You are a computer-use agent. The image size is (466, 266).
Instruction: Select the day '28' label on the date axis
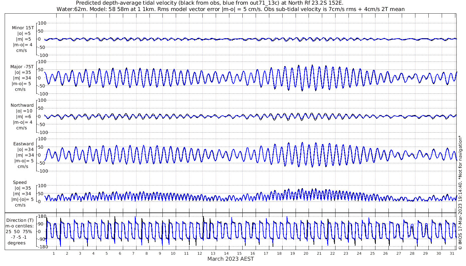point(412,253)
